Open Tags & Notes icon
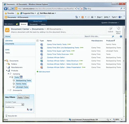 118,28
